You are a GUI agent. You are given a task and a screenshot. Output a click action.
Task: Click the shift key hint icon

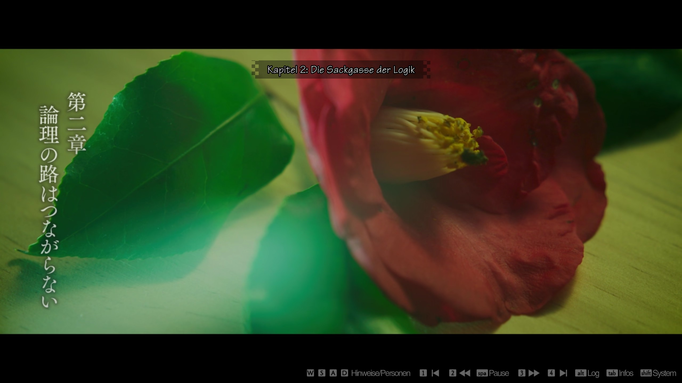pos(646,373)
